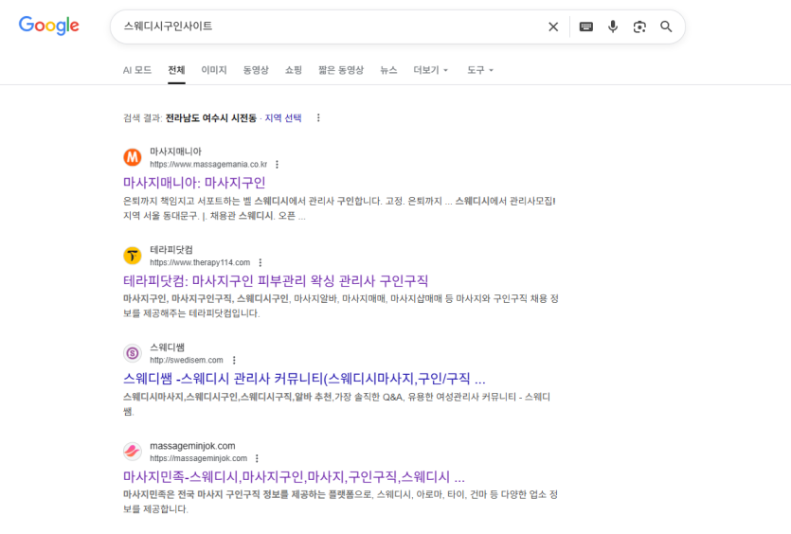Start voice search with microphone icon
Viewport: 791px width, 534px height.
(613, 27)
